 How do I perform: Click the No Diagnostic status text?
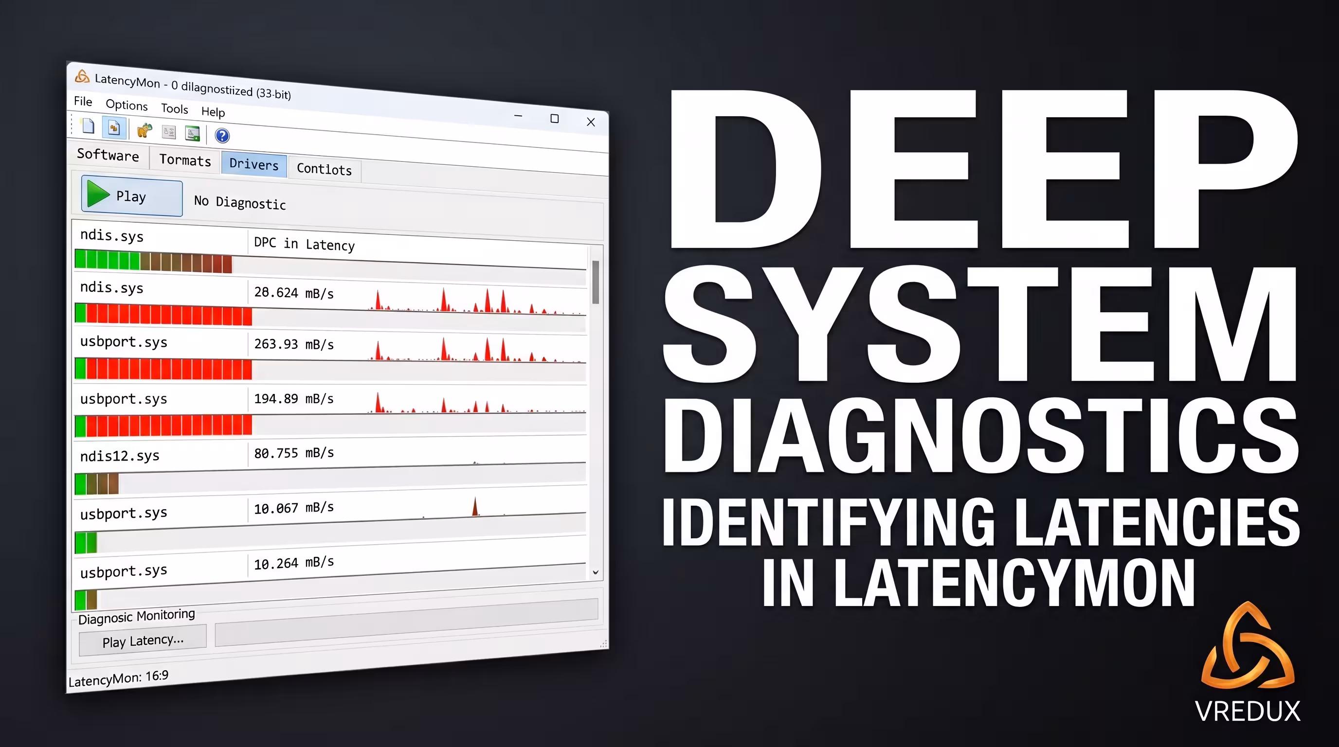click(239, 203)
